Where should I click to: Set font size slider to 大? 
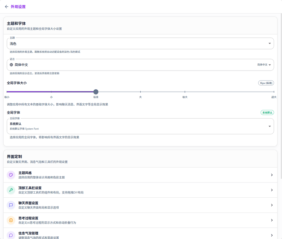click(x=140, y=92)
